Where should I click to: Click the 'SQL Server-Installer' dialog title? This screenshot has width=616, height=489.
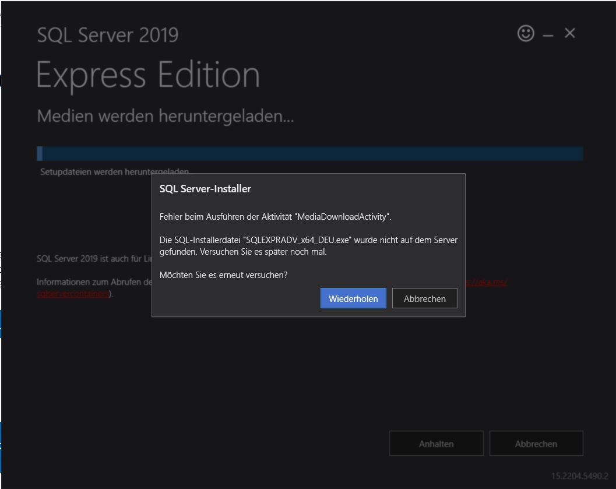pyautogui.click(x=205, y=189)
